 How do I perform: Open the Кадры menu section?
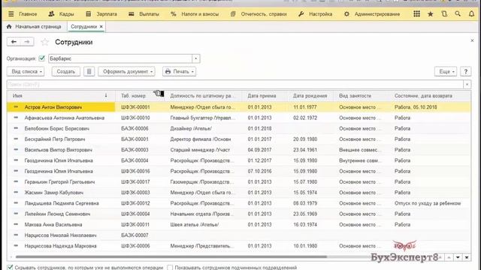[62, 14]
